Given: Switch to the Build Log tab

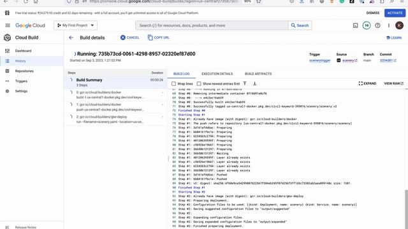Looking at the screenshot, I should (181, 74).
